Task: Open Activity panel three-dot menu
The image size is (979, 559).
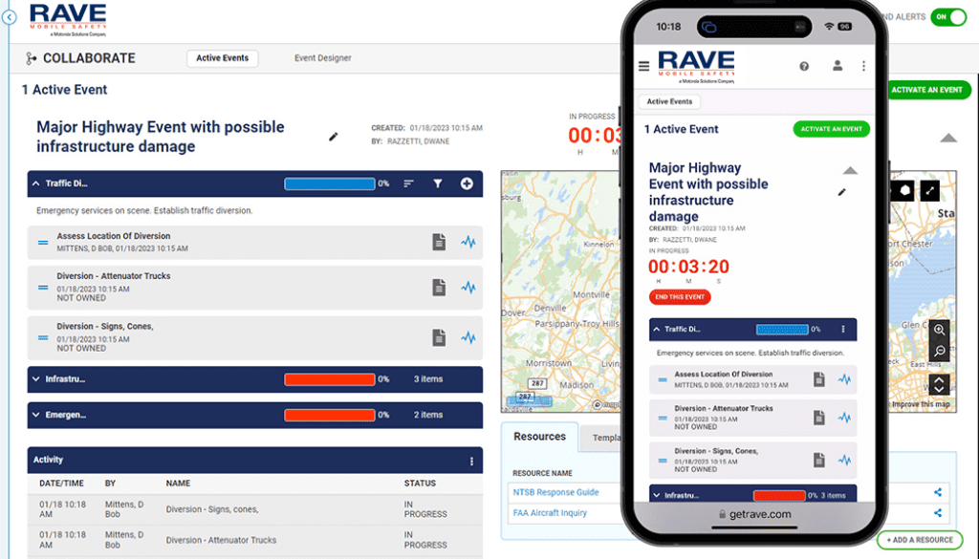Action: pos(471,461)
